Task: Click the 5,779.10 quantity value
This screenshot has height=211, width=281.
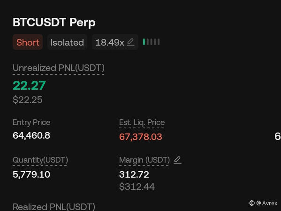Action: click(31, 174)
